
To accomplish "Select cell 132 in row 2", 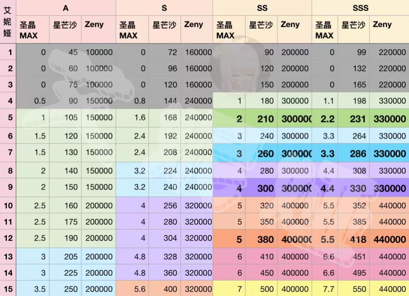I will tap(353, 68).
